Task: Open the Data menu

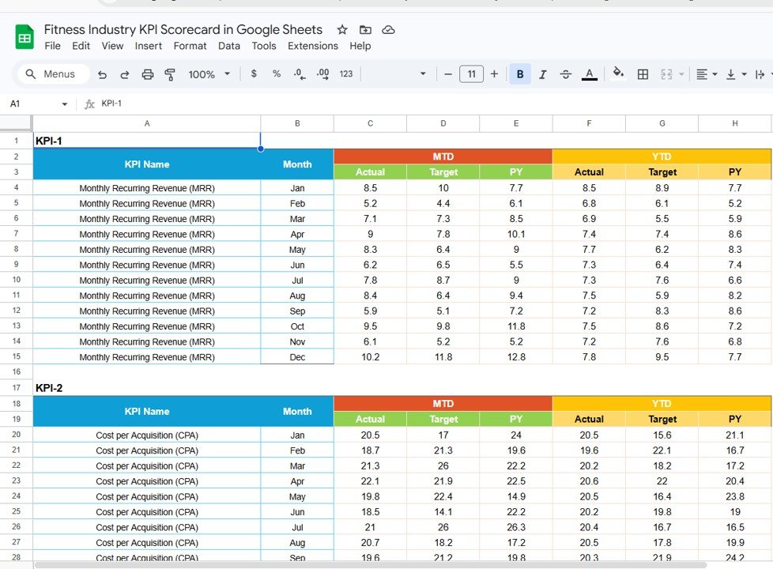Action: (229, 46)
